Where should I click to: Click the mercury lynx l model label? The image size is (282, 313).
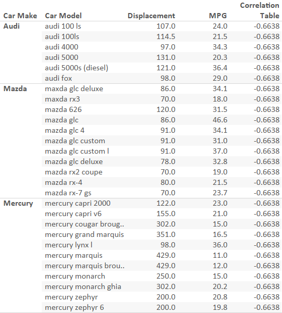(x=69, y=245)
